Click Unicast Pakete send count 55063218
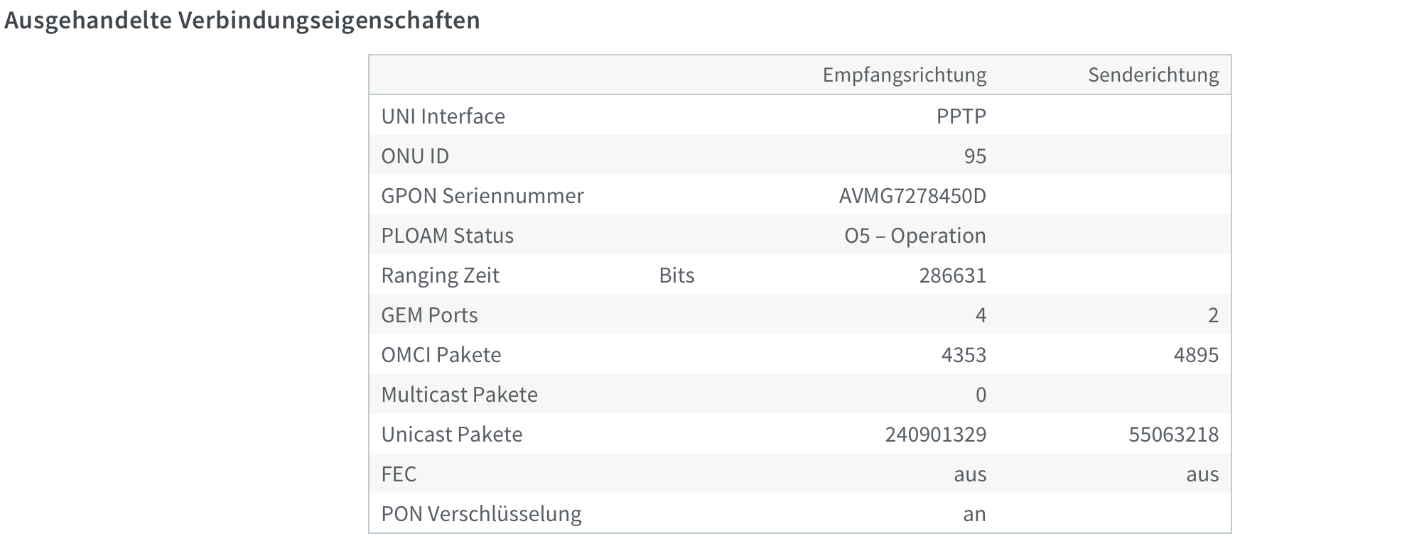The width and height of the screenshot is (1424, 541). [x=1173, y=434]
